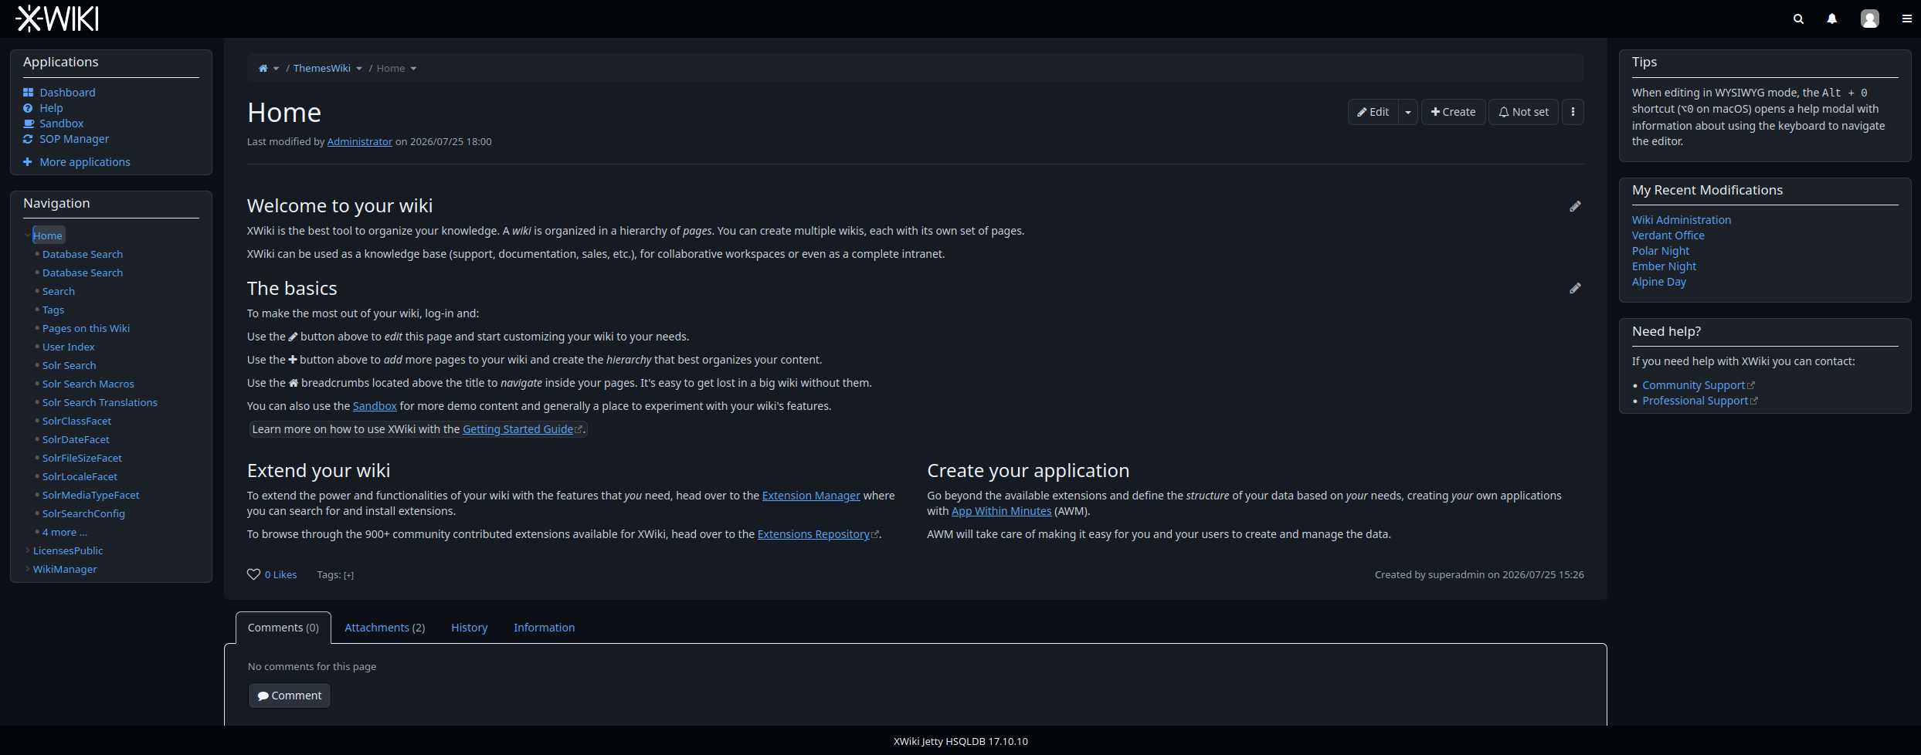Toggle the Not set notification watch button
This screenshot has height=755, width=1921.
[x=1523, y=112]
